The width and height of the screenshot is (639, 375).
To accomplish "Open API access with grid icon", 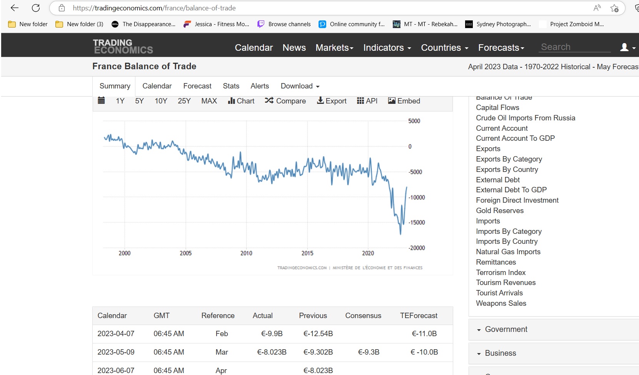I will point(367,101).
